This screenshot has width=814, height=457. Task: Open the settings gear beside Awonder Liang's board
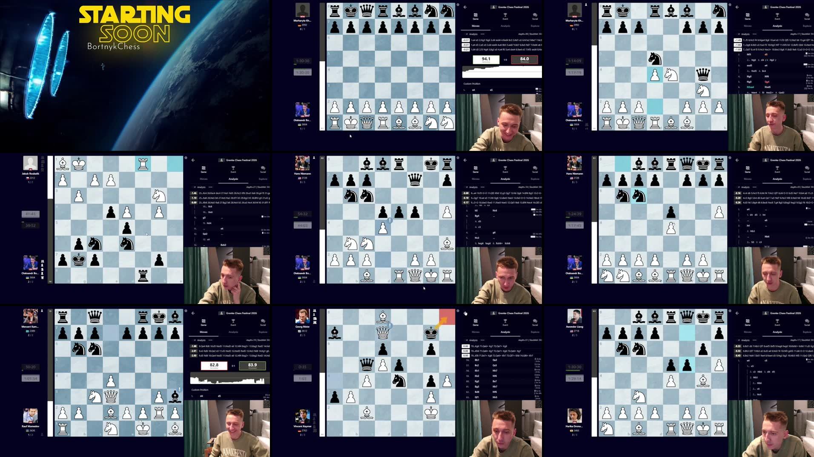coord(730,311)
